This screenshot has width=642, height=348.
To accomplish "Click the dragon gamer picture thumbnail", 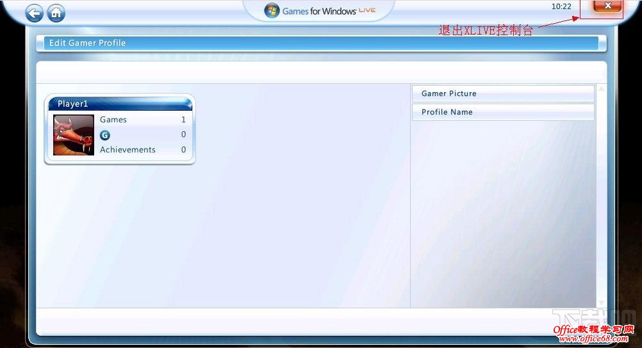I will 74,135.
